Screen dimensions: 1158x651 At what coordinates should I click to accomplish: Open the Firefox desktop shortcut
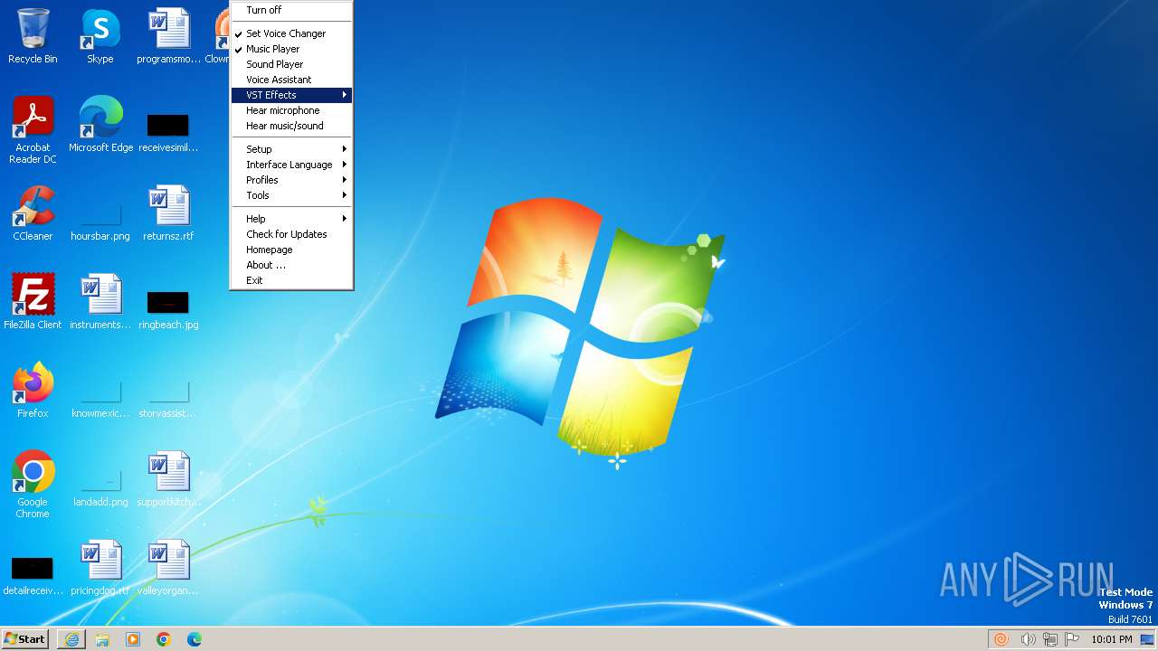point(33,391)
